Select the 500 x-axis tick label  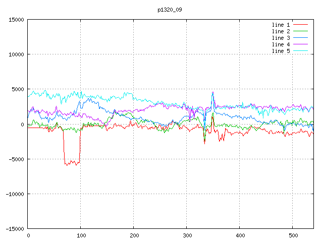293,235
